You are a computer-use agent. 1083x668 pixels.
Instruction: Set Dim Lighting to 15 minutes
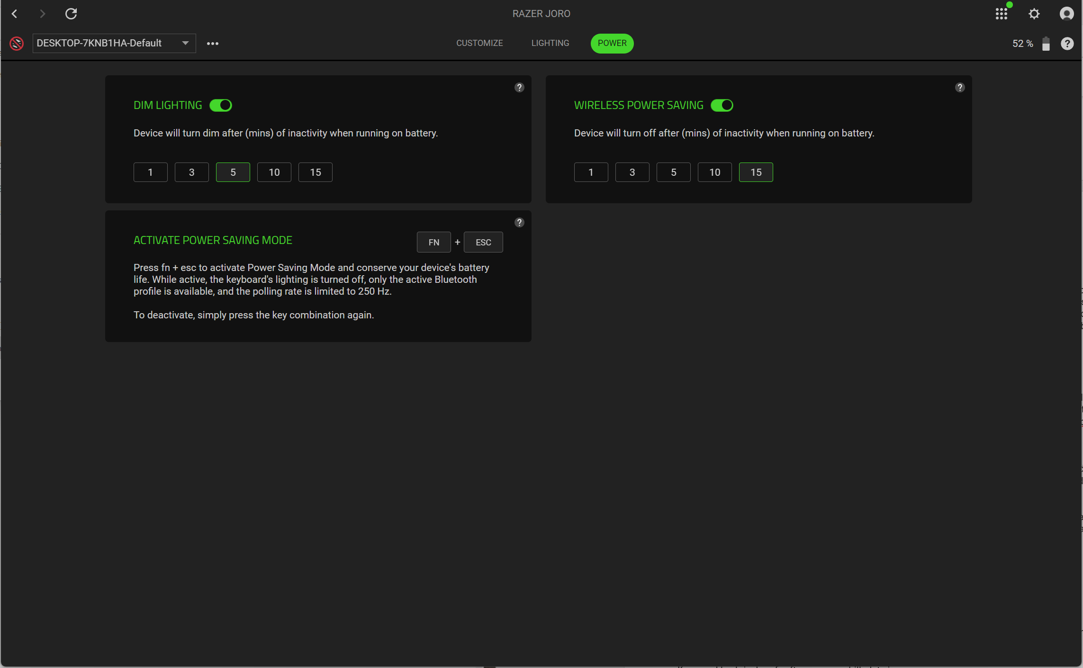pyautogui.click(x=316, y=172)
